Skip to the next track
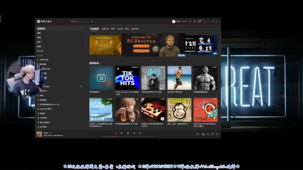This screenshot has width=303, height=170. (134, 133)
